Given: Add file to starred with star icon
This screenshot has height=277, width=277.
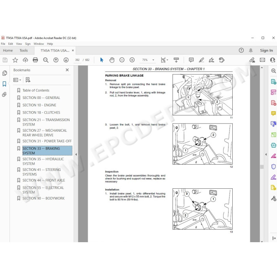Looking at the screenshot, I should coord(15,60).
